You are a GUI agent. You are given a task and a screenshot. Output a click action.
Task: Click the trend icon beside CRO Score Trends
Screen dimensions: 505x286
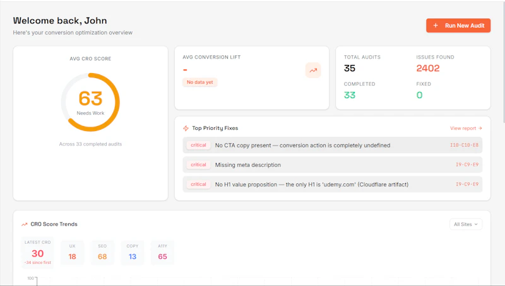point(24,224)
